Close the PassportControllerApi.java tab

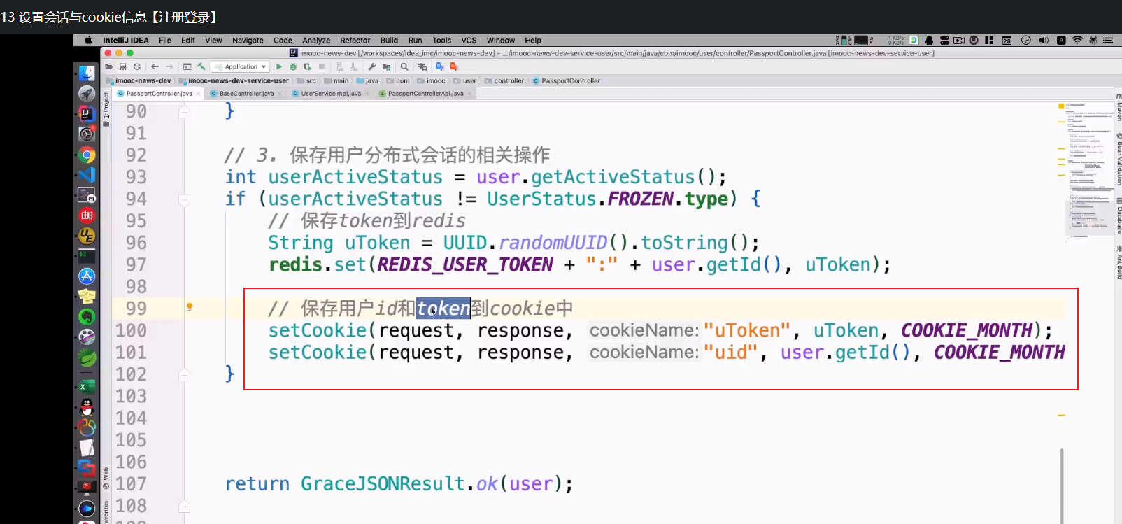tap(469, 94)
